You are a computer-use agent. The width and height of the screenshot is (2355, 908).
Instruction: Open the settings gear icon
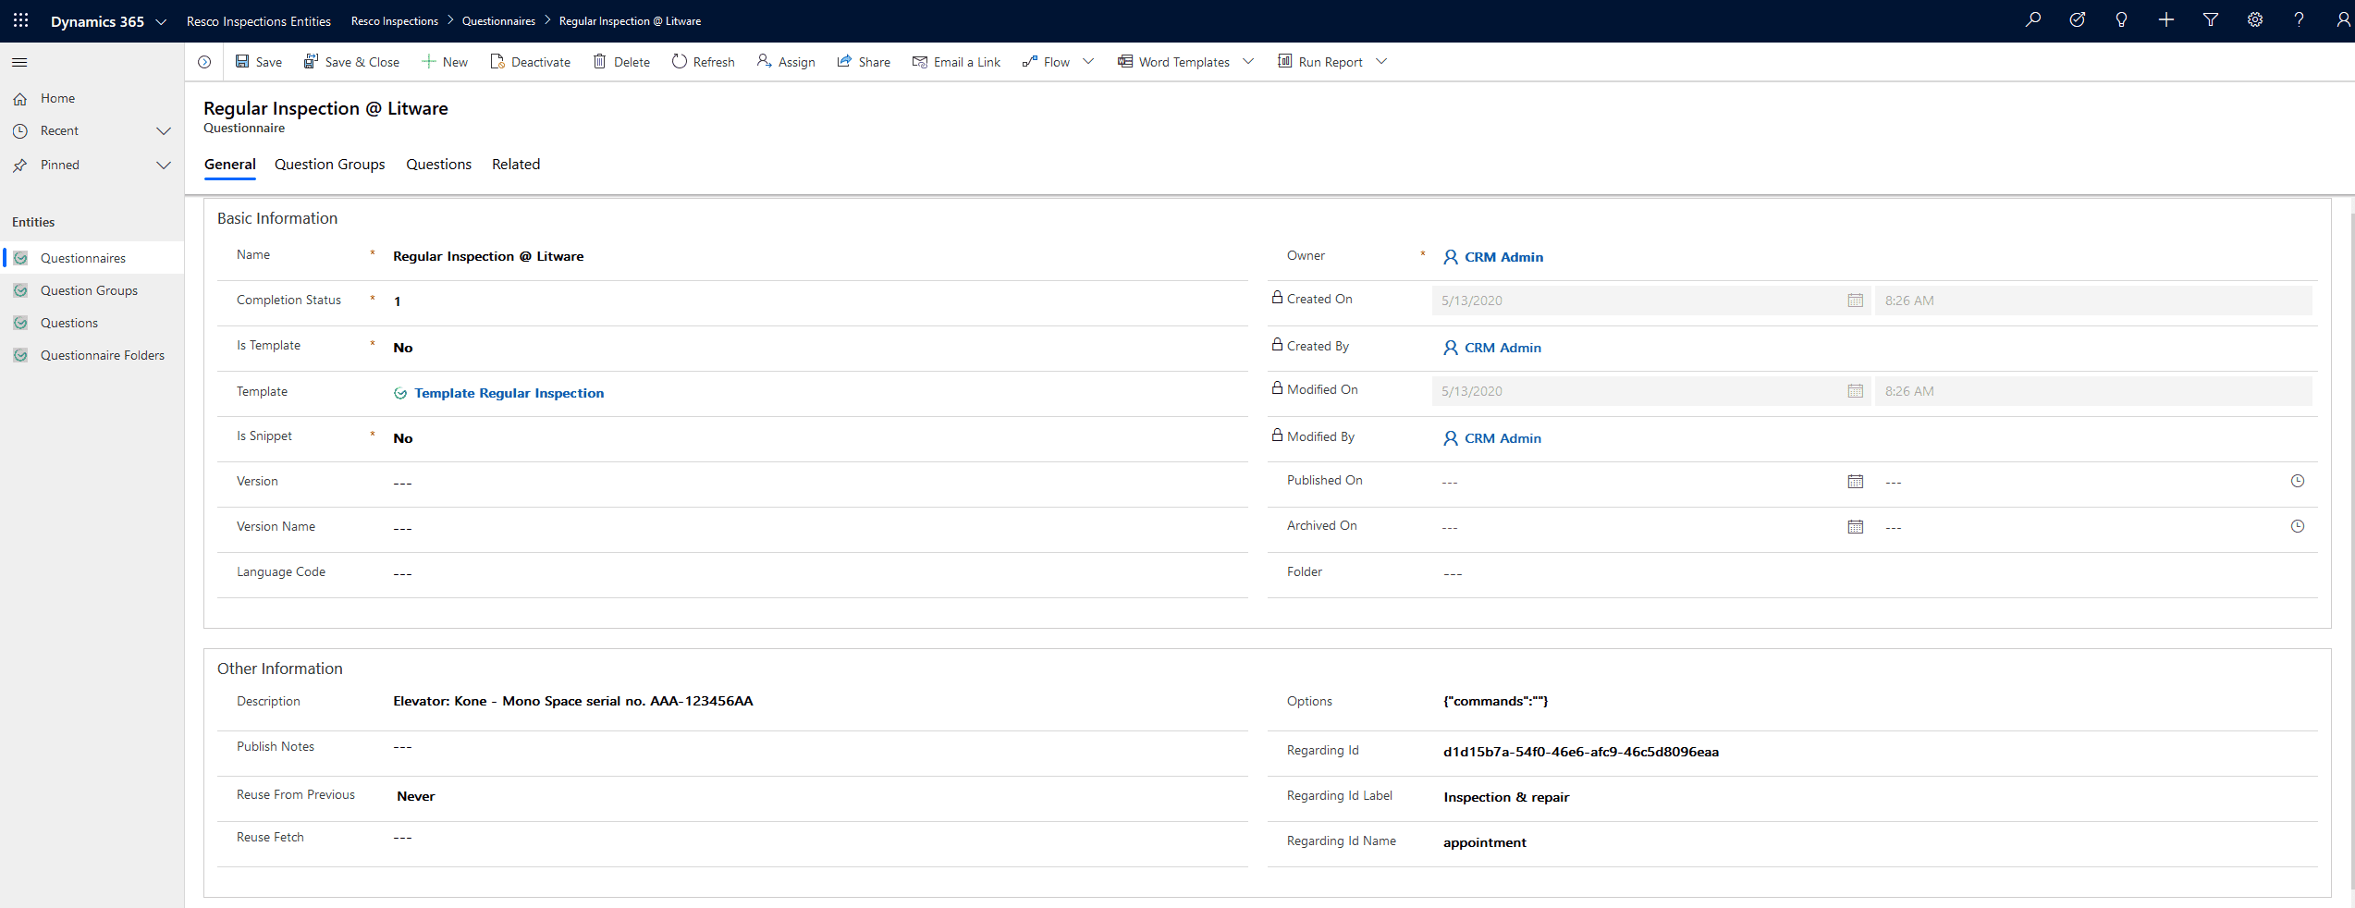point(2254,20)
